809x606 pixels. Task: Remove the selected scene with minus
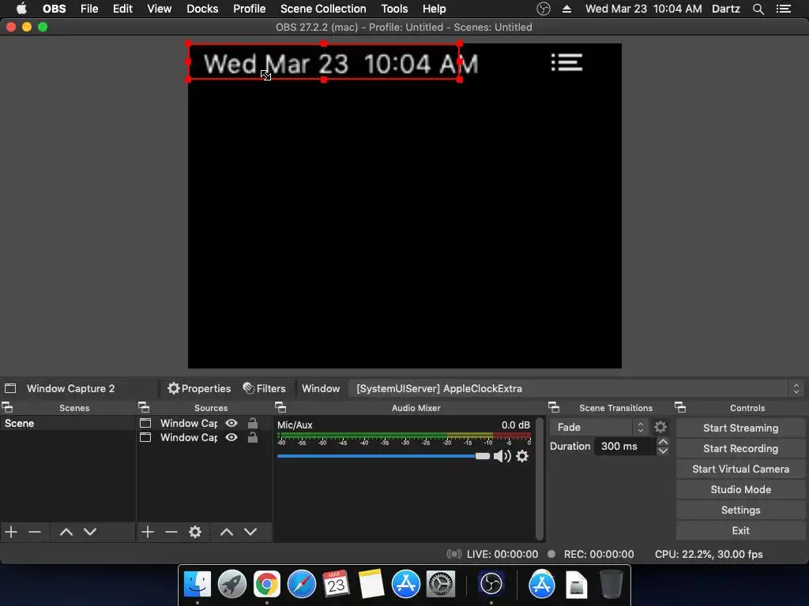pyautogui.click(x=35, y=532)
